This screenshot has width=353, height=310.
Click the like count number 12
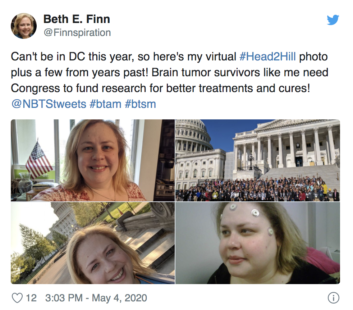pos(31,298)
